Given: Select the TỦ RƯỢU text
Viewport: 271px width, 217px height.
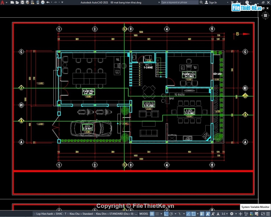Looking at the screenshot, I should (179, 95).
